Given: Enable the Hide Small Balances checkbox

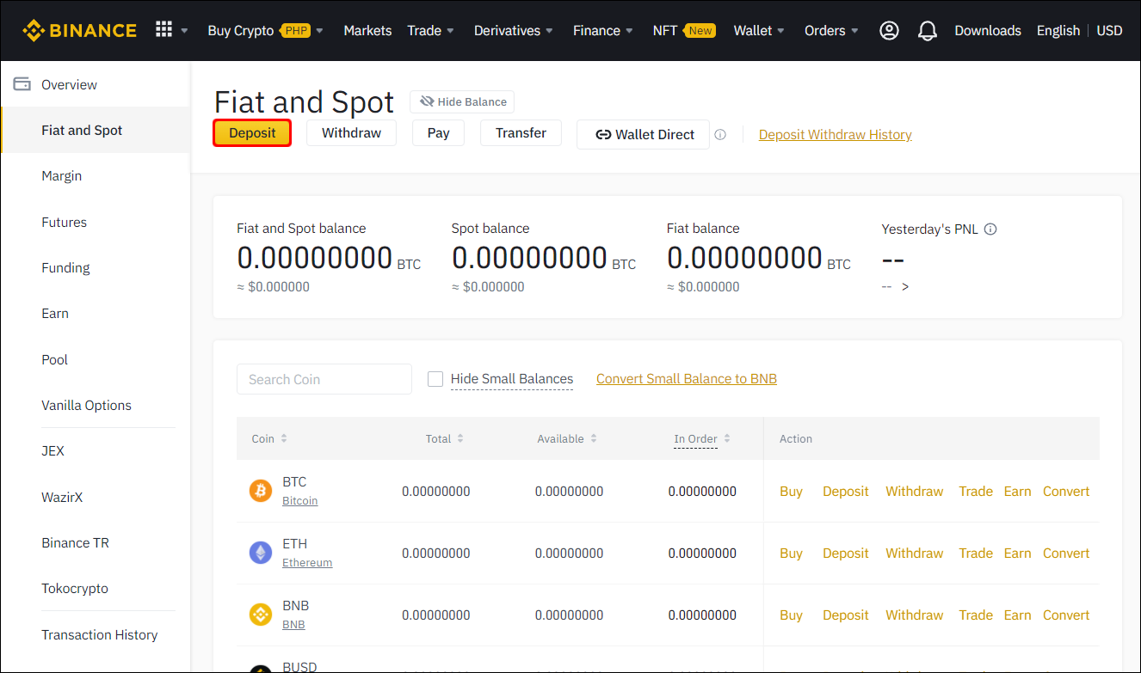Looking at the screenshot, I should point(435,378).
